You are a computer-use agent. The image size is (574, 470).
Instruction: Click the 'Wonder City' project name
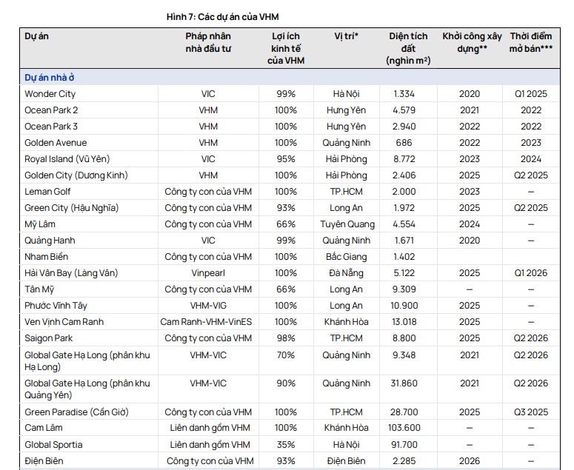[50, 94]
